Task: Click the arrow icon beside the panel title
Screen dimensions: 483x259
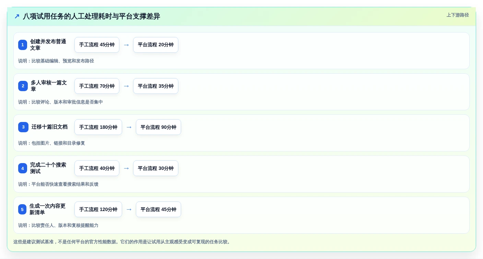Action: [17, 16]
